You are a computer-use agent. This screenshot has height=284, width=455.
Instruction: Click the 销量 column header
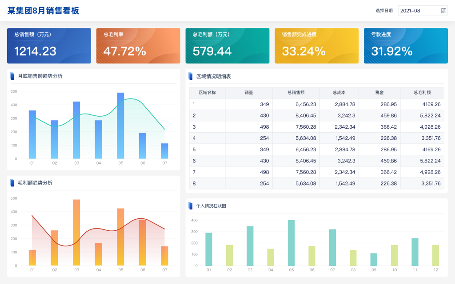[249, 93]
